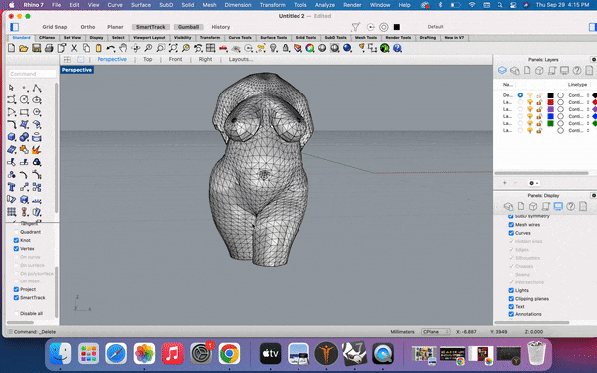Enable the Disable all osnap checkbox
Image resolution: width=597 pixels, height=373 pixels.
16,313
